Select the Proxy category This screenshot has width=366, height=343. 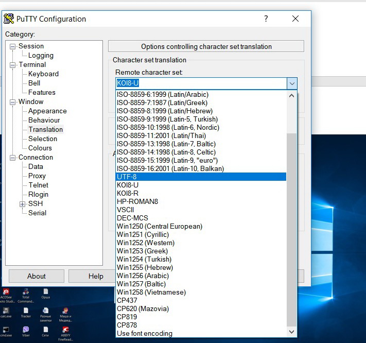point(37,176)
